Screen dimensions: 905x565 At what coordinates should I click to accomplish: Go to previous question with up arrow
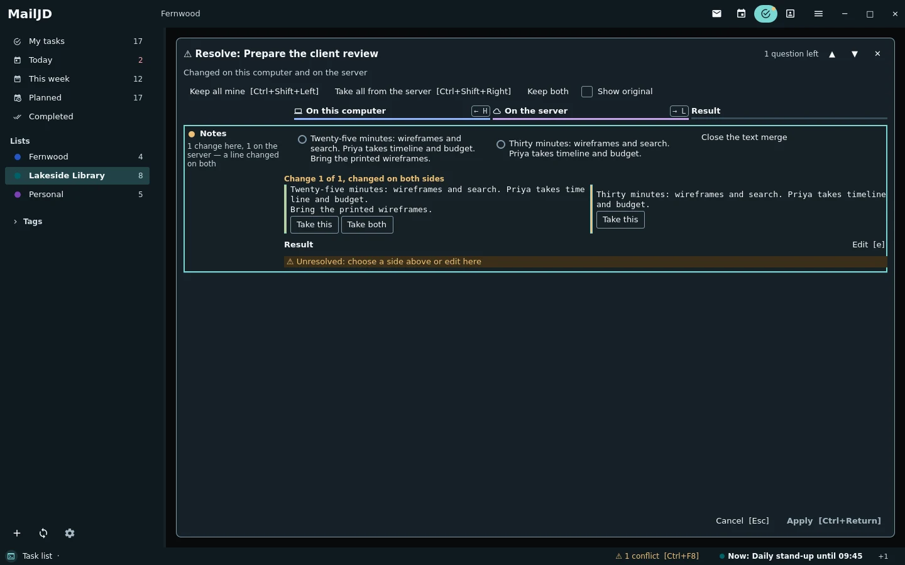[x=832, y=54]
